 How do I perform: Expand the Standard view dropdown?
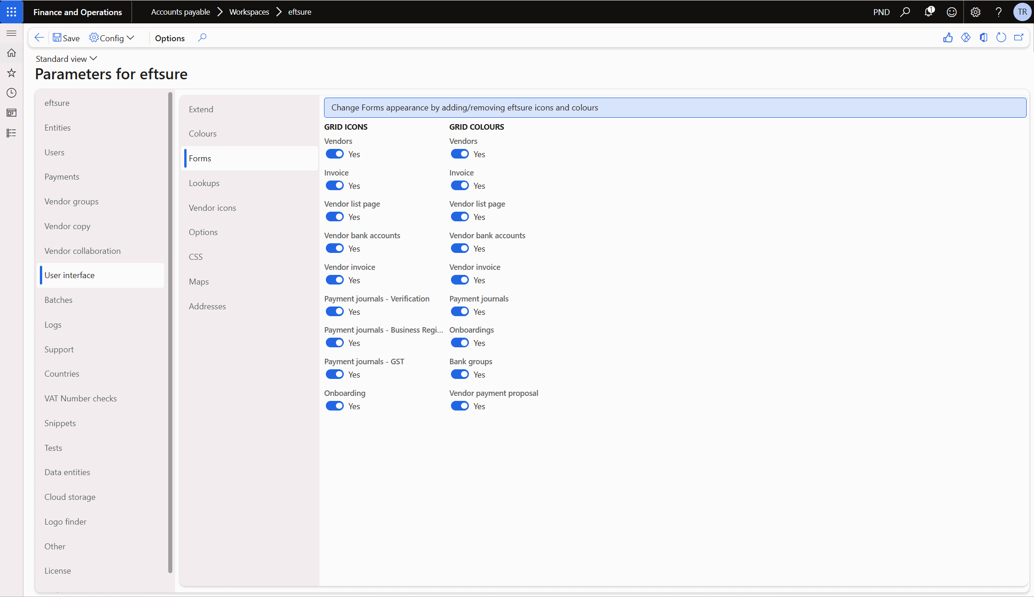[66, 59]
